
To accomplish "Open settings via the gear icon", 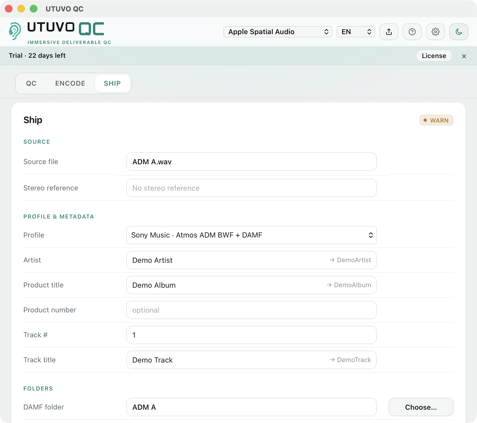I will tap(436, 32).
